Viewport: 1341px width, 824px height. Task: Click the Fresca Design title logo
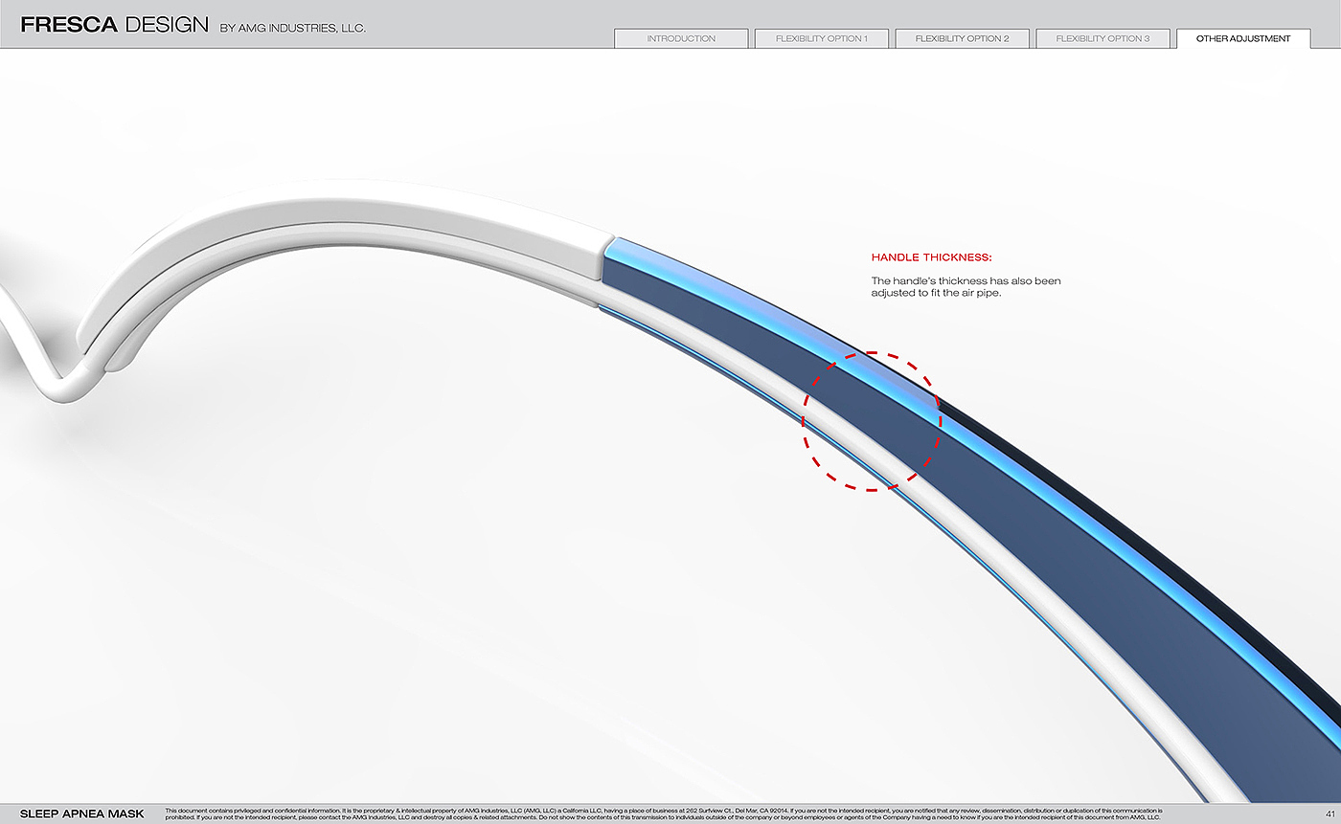[114, 25]
